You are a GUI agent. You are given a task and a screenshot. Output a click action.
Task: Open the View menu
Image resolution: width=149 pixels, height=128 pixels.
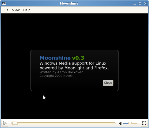[x=16, y=10]
